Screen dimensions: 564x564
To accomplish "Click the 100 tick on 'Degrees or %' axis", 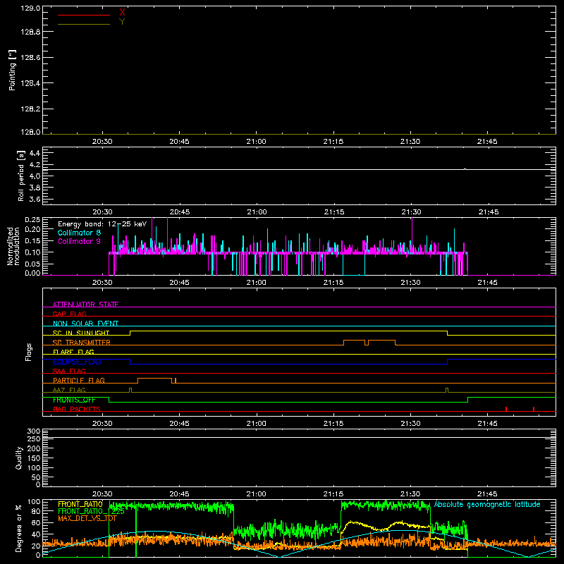I will (x=34, y=502).
